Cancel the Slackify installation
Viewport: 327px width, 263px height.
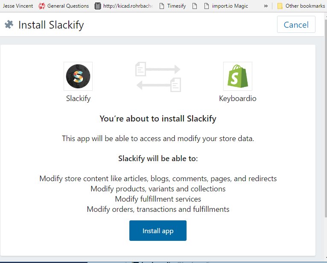point(296,25)
